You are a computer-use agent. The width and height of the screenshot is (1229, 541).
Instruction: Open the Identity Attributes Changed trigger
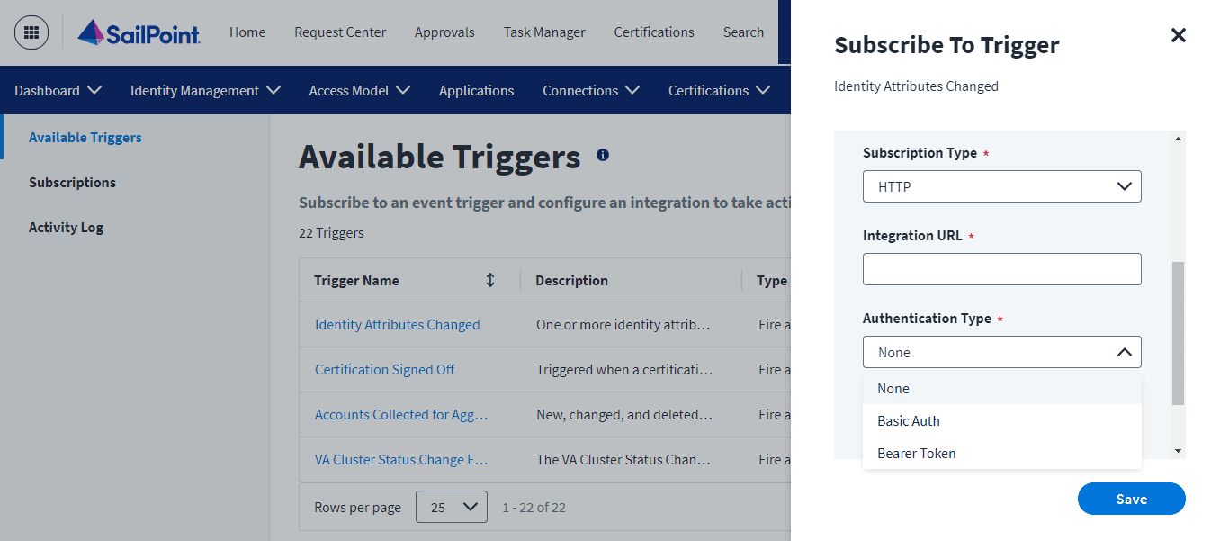[x=398, y=324]
